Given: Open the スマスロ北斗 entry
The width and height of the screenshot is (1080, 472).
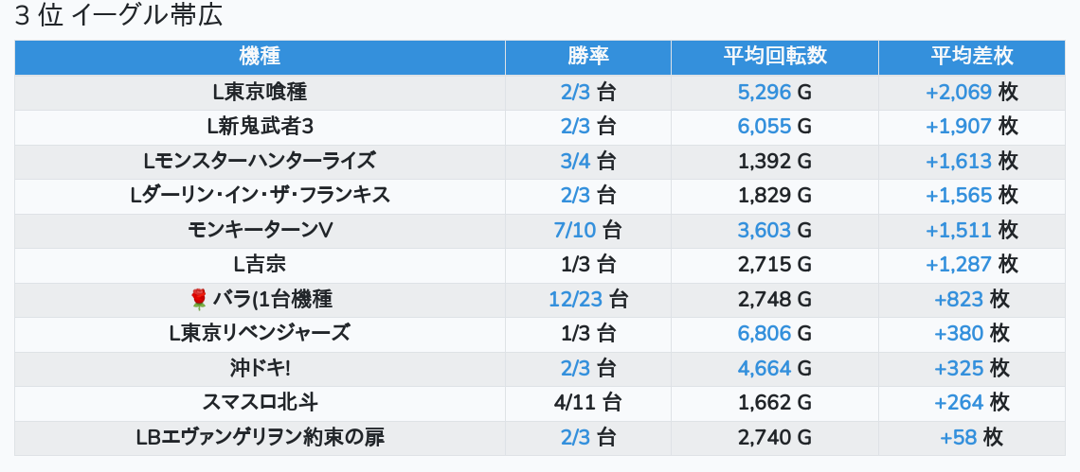Looking at the screenshot, I should 260,402.
